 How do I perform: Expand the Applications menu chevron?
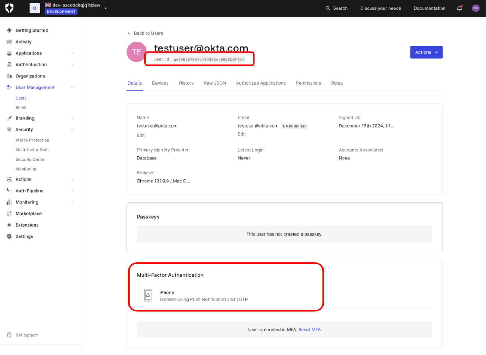click(72, 53)
